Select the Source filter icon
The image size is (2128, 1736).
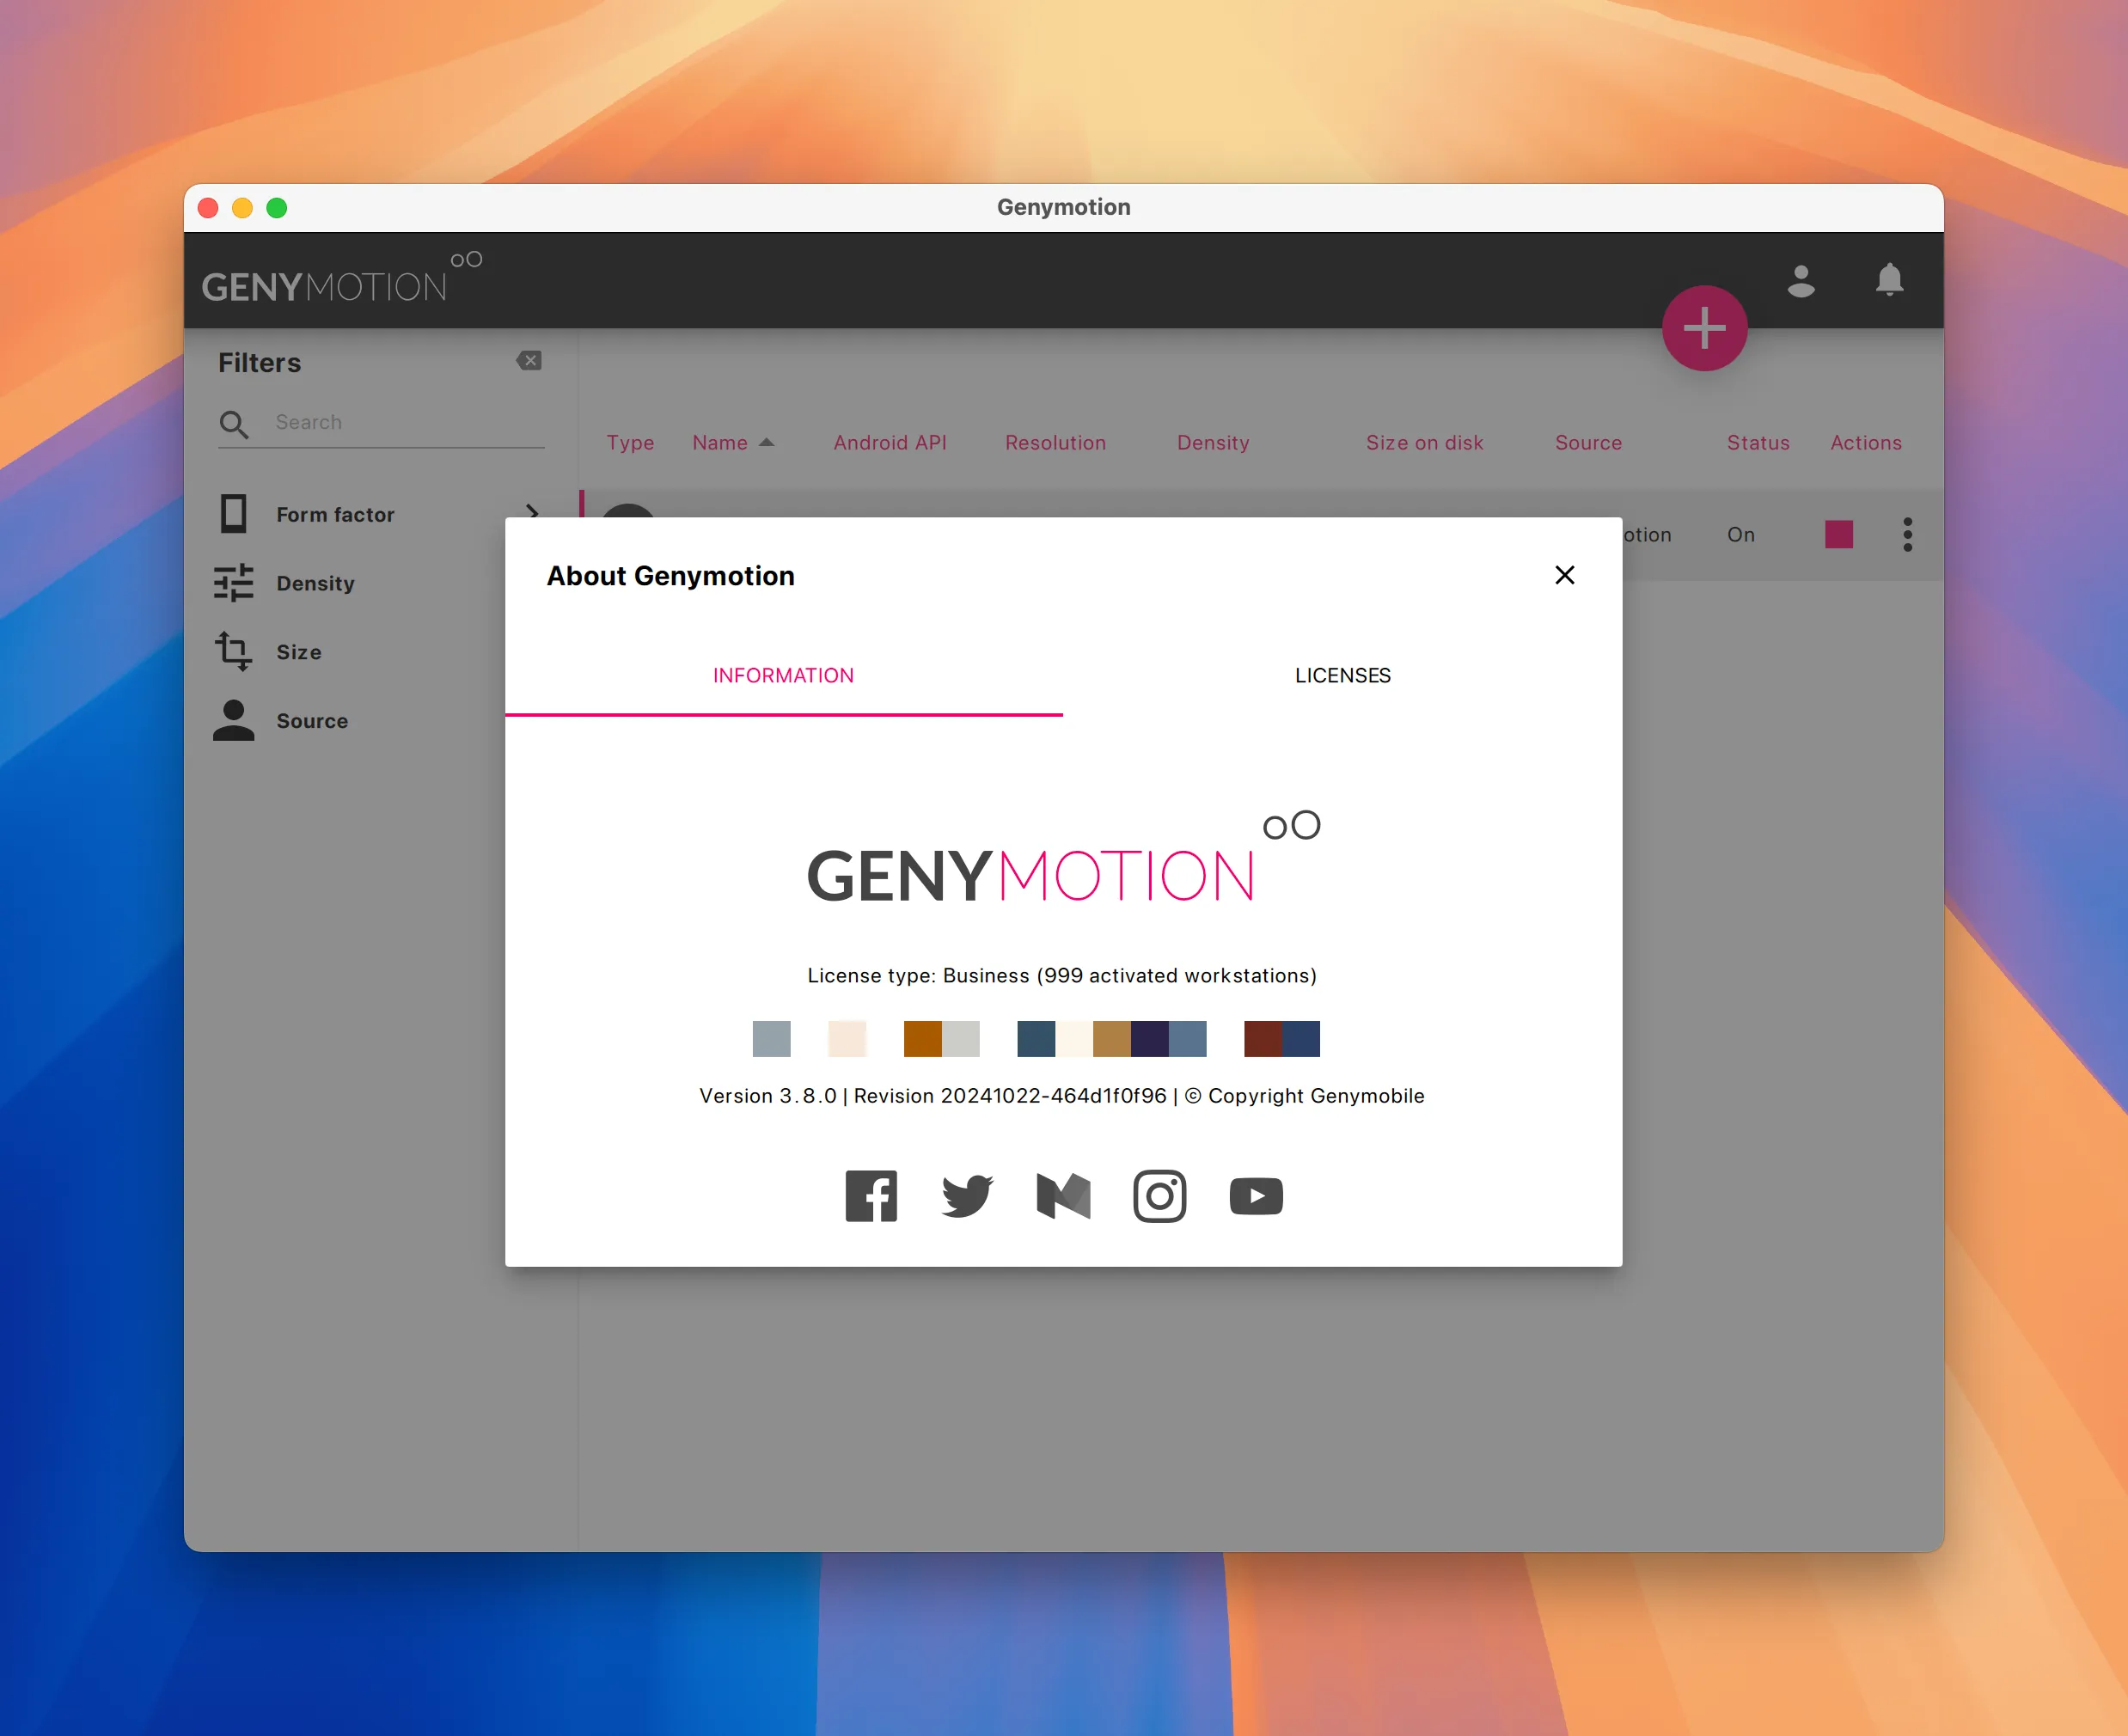point(234,720)
